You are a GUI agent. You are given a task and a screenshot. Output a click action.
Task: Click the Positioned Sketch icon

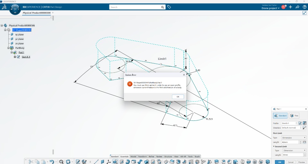(78, 162)
